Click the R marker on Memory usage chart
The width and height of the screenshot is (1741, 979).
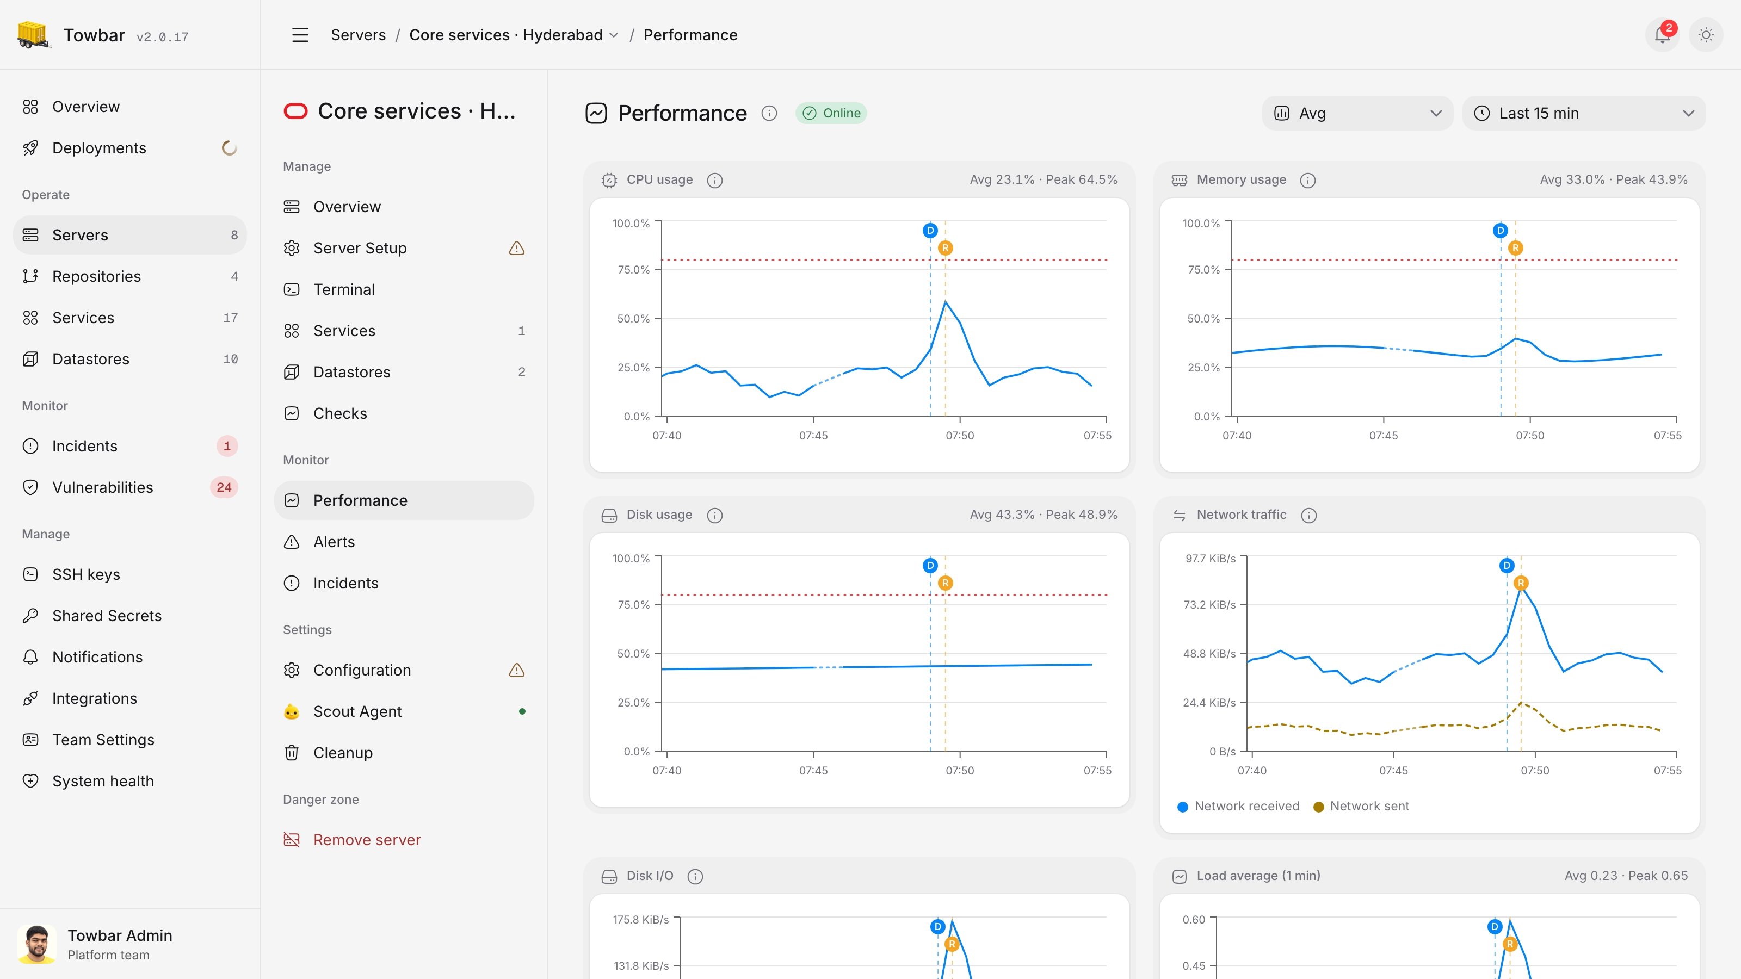(x=1515, y=248)
